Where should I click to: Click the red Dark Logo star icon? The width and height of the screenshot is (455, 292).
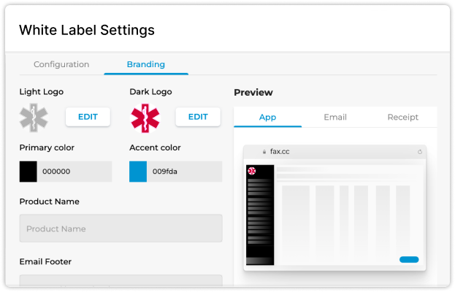[x=145, y=118]
